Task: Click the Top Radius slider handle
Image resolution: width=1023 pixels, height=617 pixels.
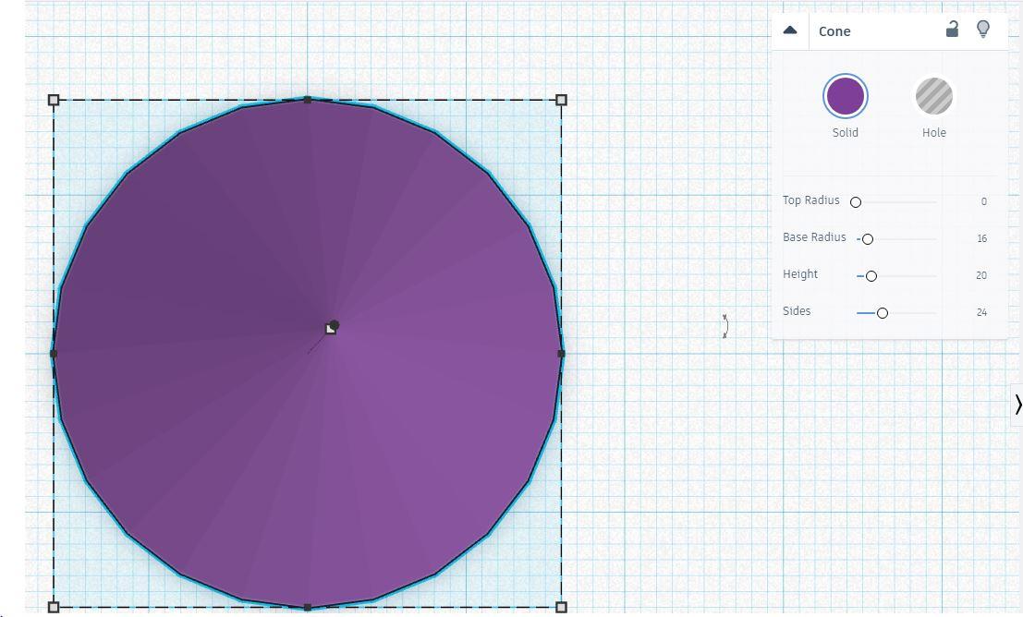Action: click(856, 202)
